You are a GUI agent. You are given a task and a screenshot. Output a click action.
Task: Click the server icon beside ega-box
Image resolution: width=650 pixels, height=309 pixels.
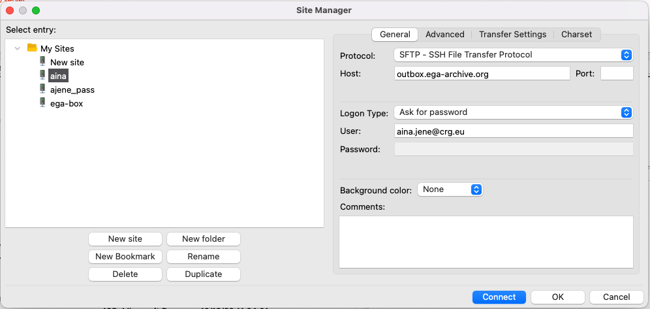tap(42, 103)
